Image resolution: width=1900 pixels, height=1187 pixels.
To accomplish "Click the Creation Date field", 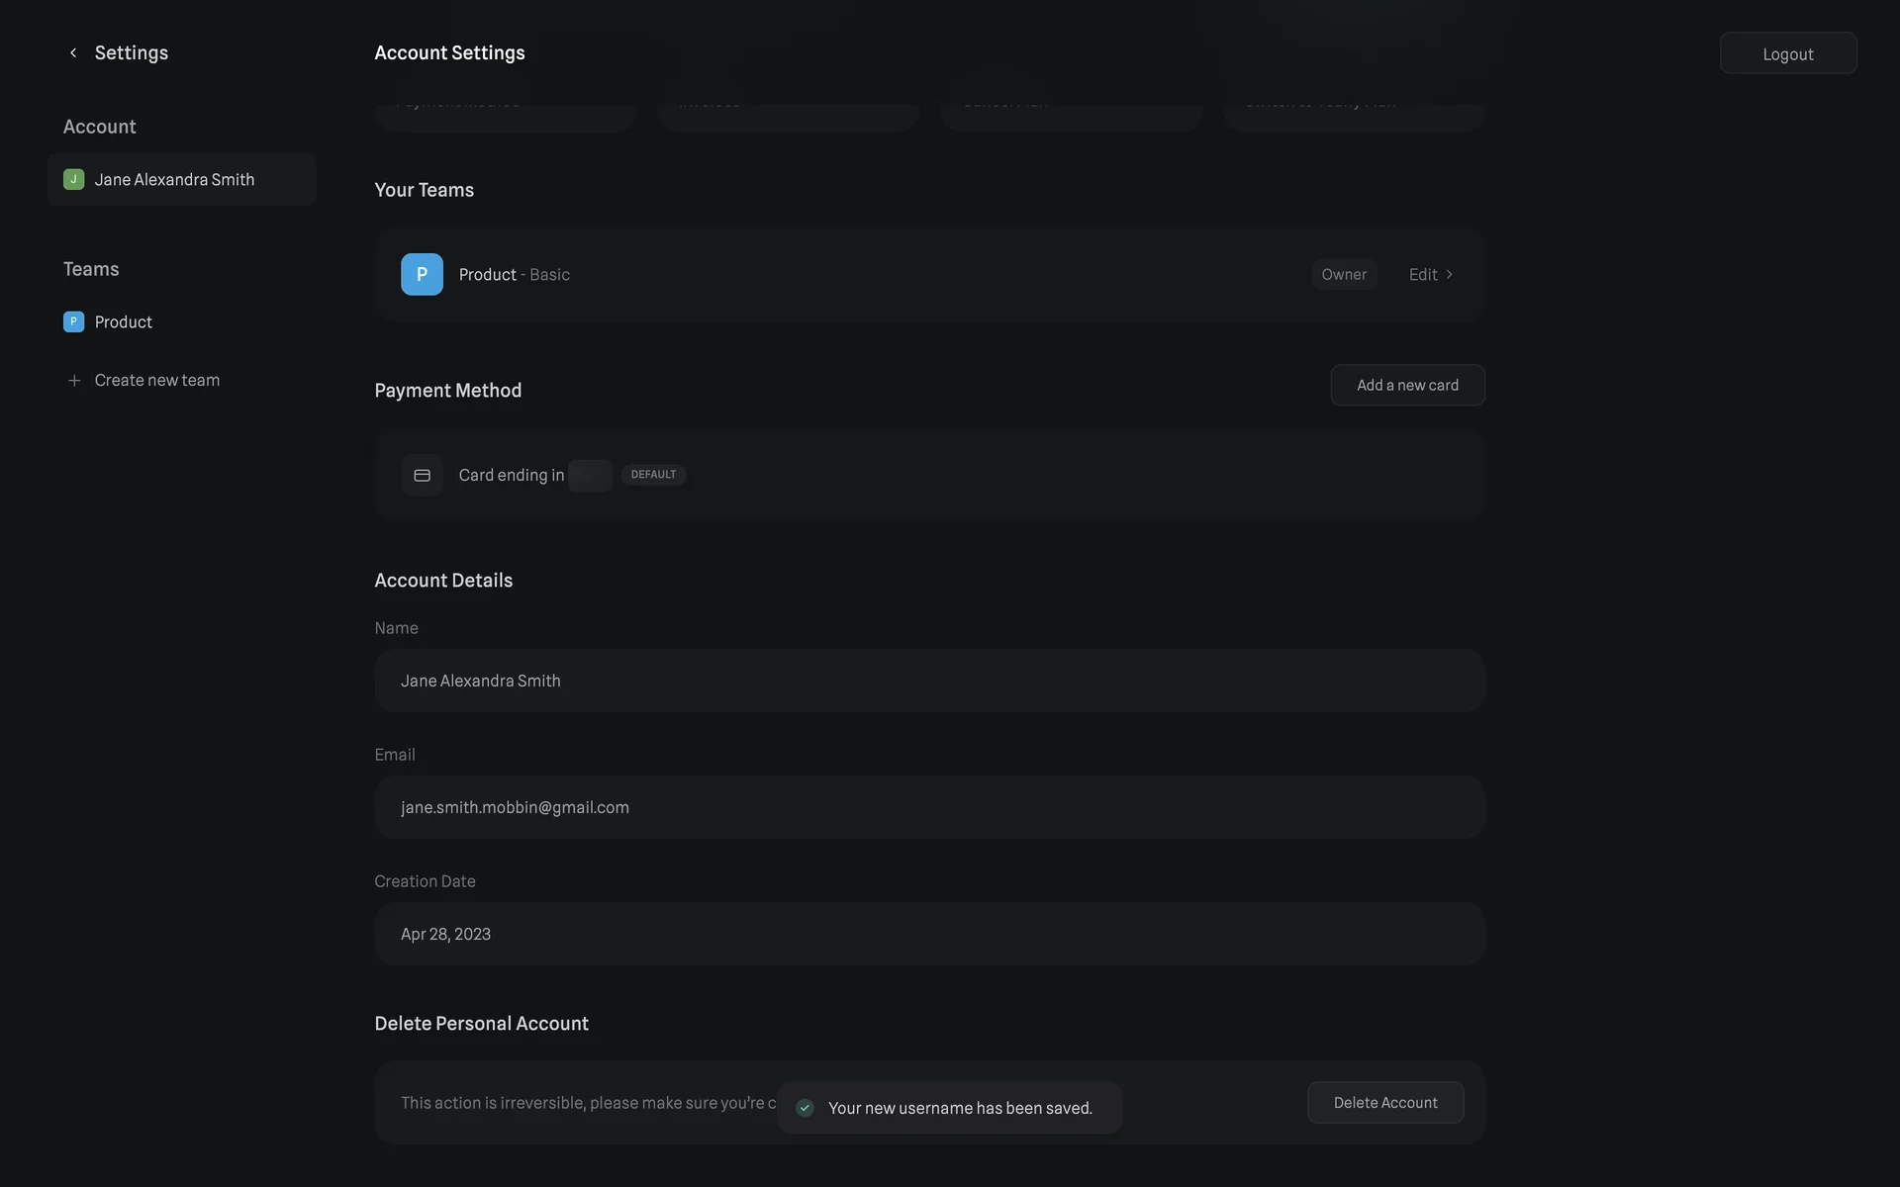I will point(929,934).
